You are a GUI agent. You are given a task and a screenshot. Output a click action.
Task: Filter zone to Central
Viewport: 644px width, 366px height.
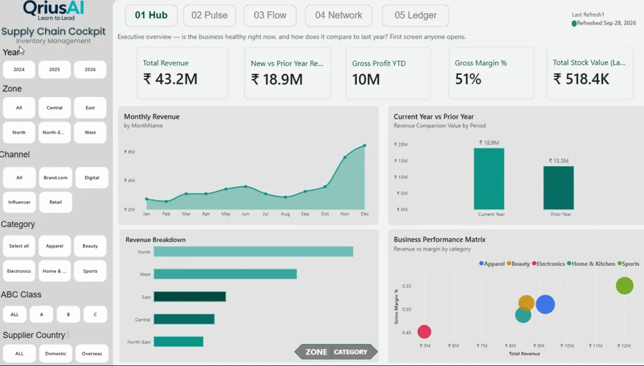[x=54, y=108]
